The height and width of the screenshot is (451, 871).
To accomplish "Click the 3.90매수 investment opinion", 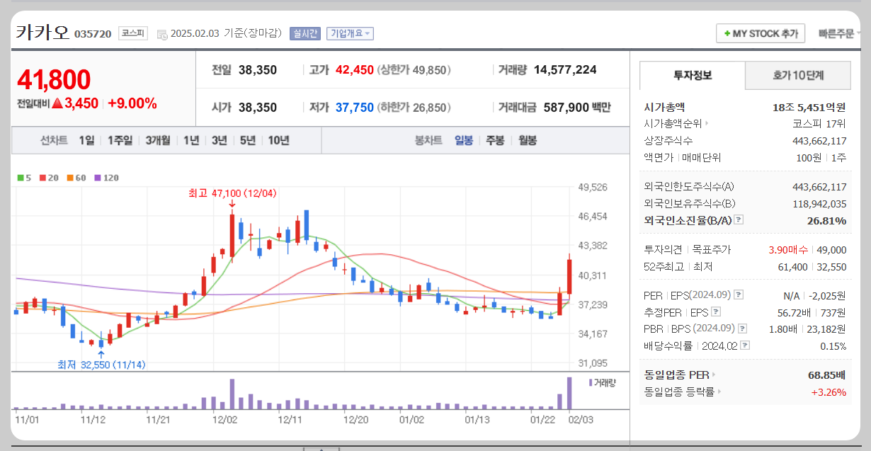I will point(790,250).
